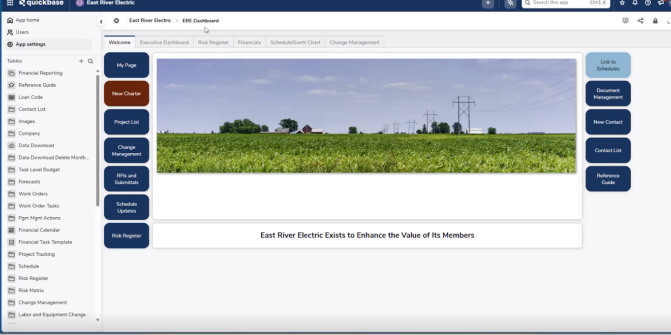Switch to the Executive Dashboard tab

coord(164,43)
